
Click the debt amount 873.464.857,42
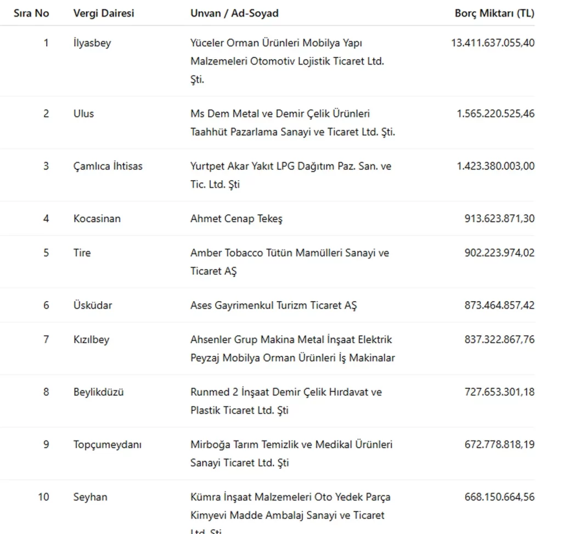[499, 305]
